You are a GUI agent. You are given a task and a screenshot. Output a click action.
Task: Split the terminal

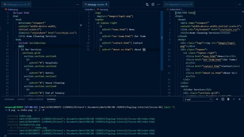point(223,99)
